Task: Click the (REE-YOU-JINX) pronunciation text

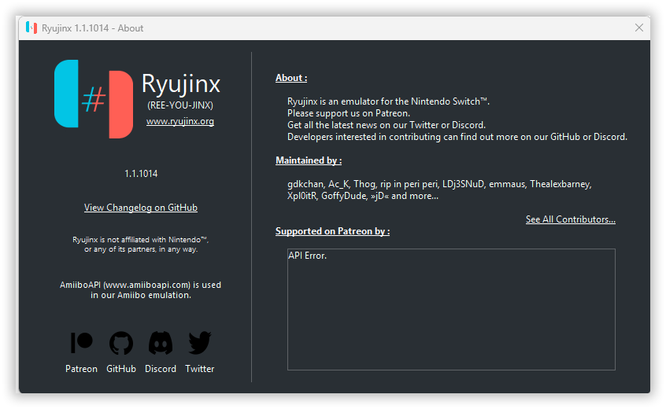Action: (x=180, y=105)
